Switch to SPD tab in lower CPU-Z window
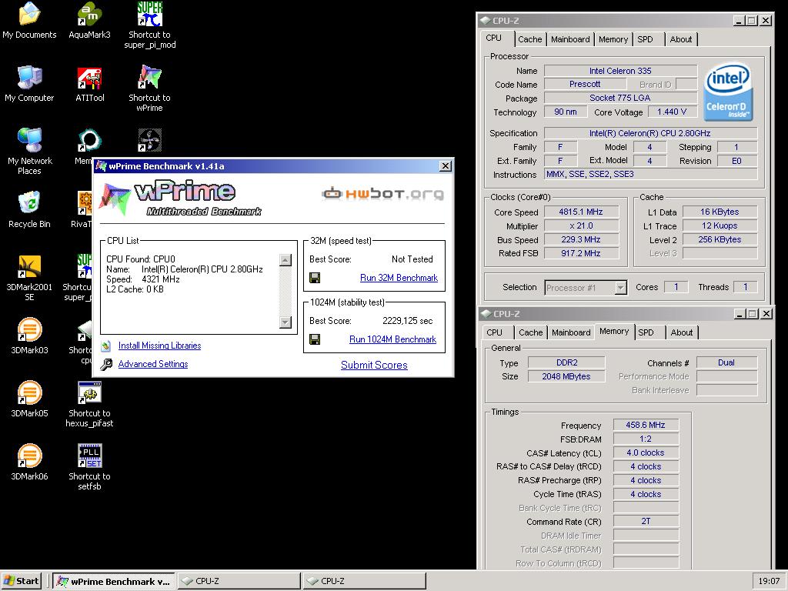The image size is (788, 591). click(x=646, y=332)
